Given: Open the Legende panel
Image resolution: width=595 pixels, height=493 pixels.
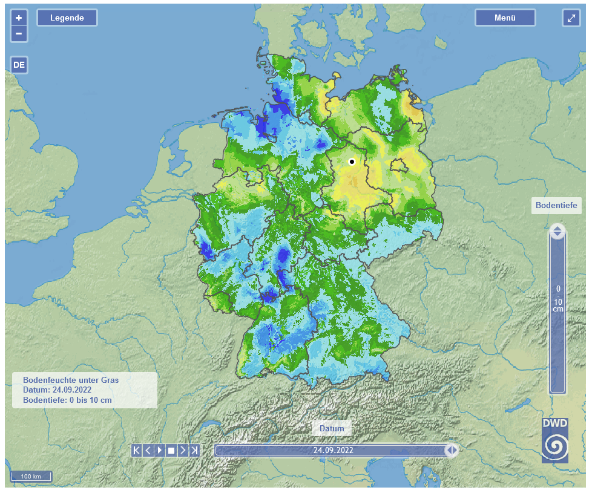Looking at the screenshot, I should pyautogui.click(x=67, y=18).
